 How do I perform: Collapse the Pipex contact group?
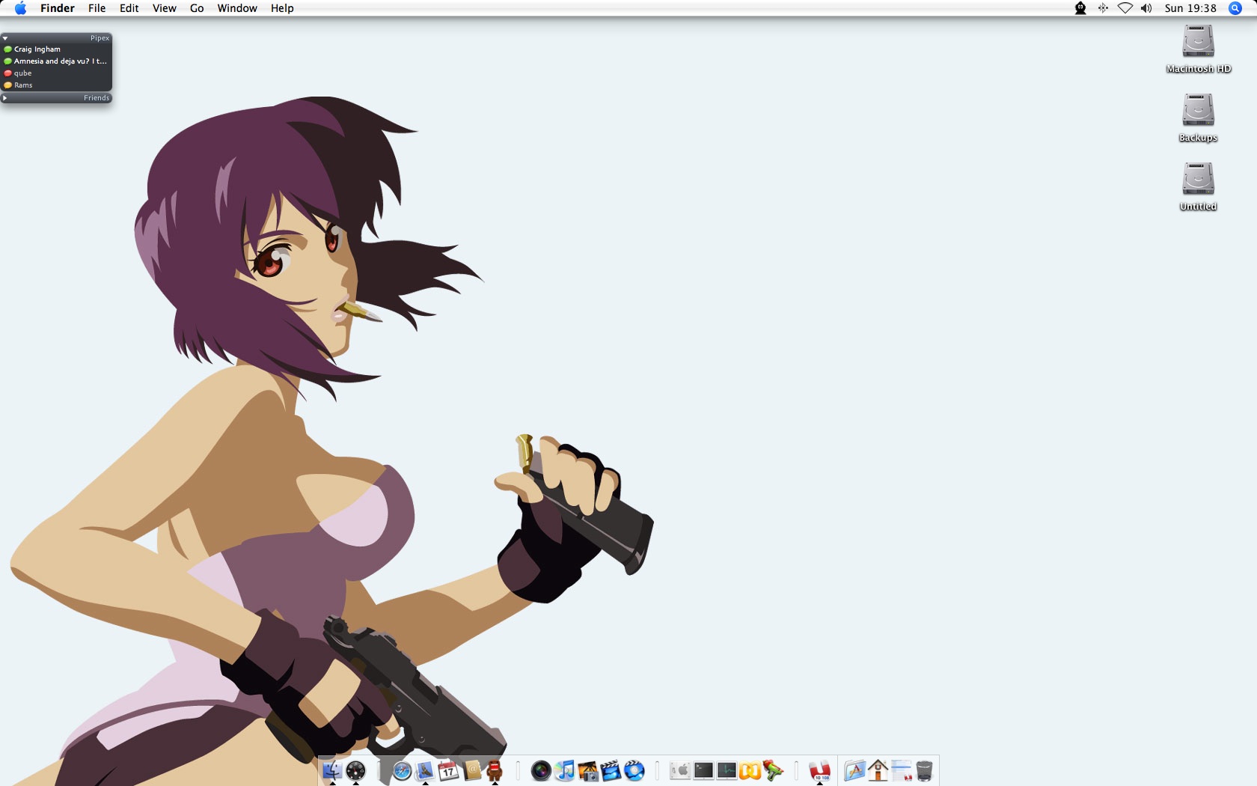tap(5, 37)
